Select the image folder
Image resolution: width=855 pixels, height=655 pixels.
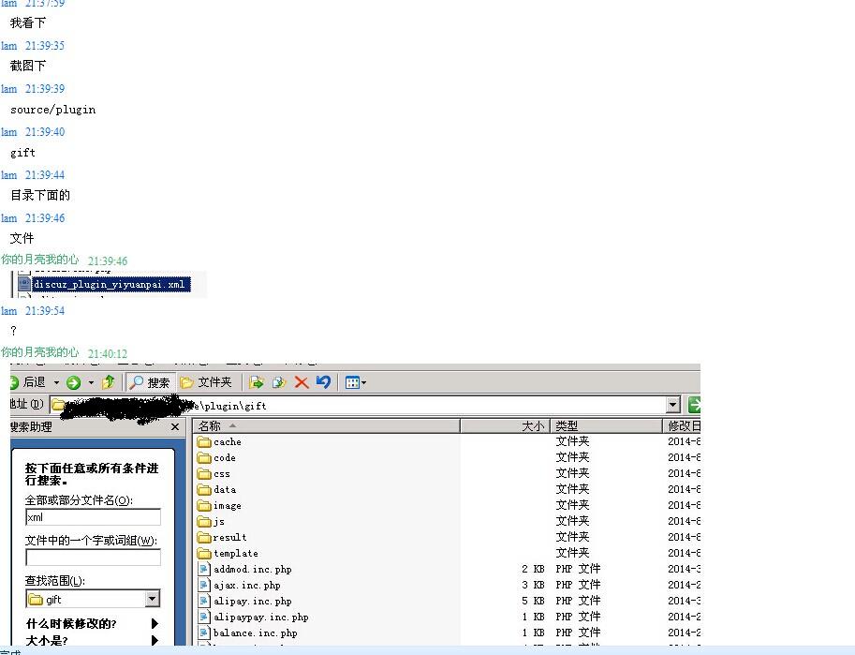coord(219,505)
